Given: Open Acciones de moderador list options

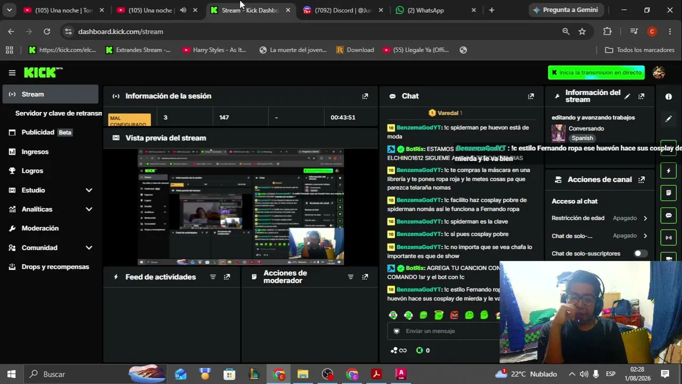Looking at the screenshot, I should [351, 277].
